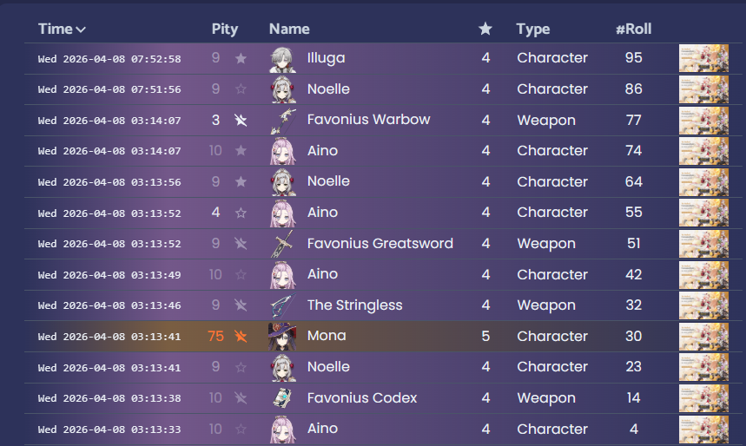
Task: Select the Favonius Greatsword name text
Action: 380,244
